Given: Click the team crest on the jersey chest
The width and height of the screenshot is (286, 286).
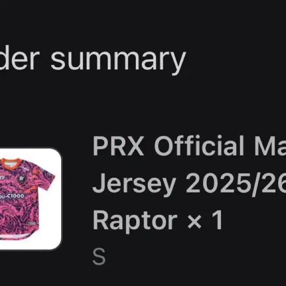Looking at the screenshot, I should click(x=20, y=179).
